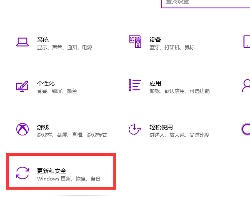Image resolution: width=250 pixels, height=198 pixels.
Task: Click the 更新和安全 refresh arrows icon
Action: tap(22, 173)
